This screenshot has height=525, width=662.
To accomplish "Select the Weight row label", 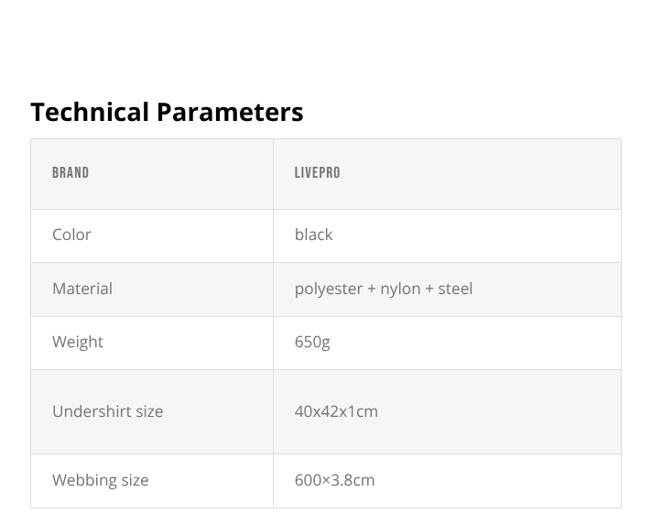I will click(78, 342).
